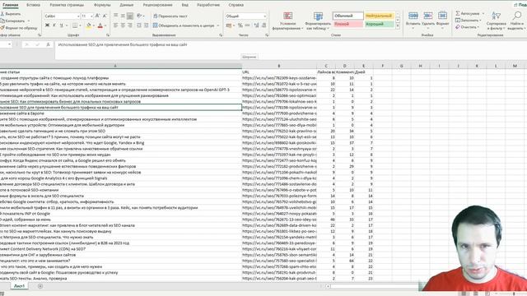Apply the Обычный cell style
This screenshot has width=527, height=296.
347,16
